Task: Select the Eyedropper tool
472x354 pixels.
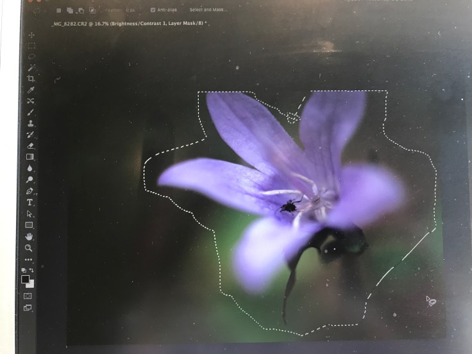Action: (31, 90)
